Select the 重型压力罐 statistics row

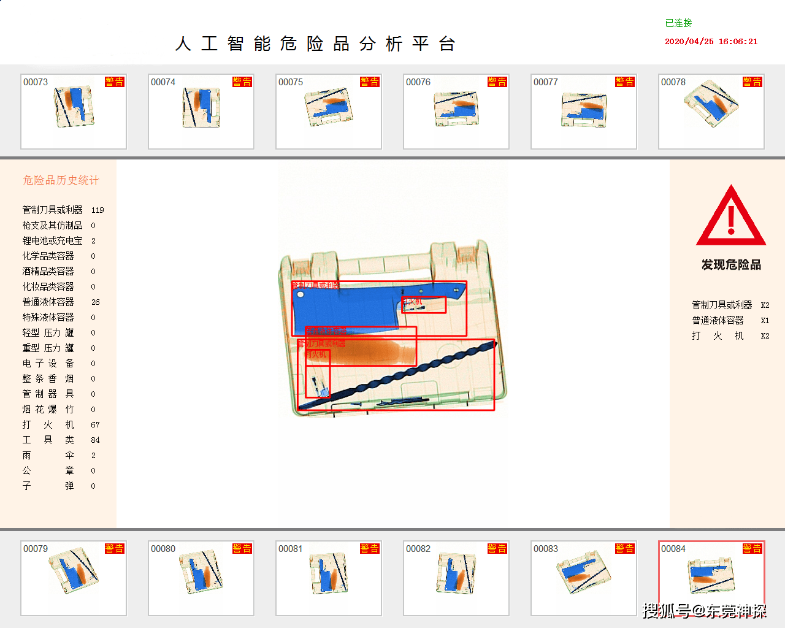[59, 348]
